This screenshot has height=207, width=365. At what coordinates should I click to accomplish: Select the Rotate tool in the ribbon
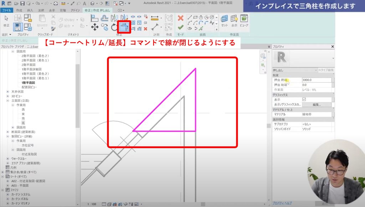(114, 27)
